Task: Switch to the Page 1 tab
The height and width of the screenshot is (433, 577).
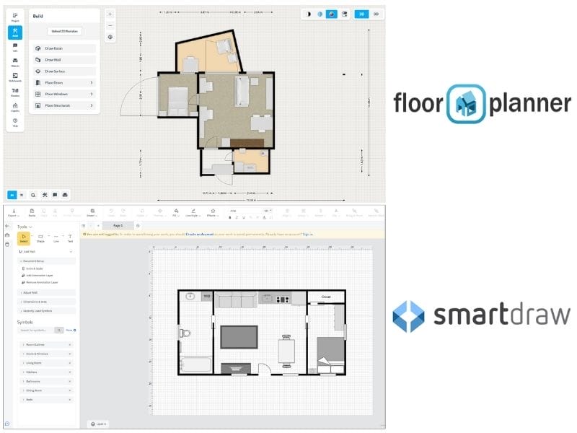Action: 117,225
